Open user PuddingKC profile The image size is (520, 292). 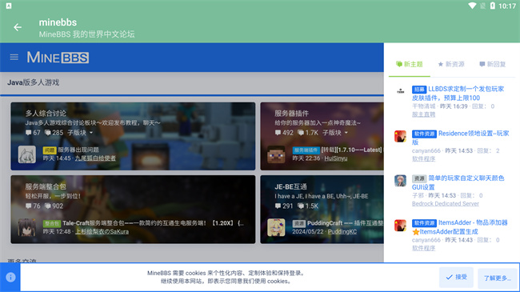342,231
